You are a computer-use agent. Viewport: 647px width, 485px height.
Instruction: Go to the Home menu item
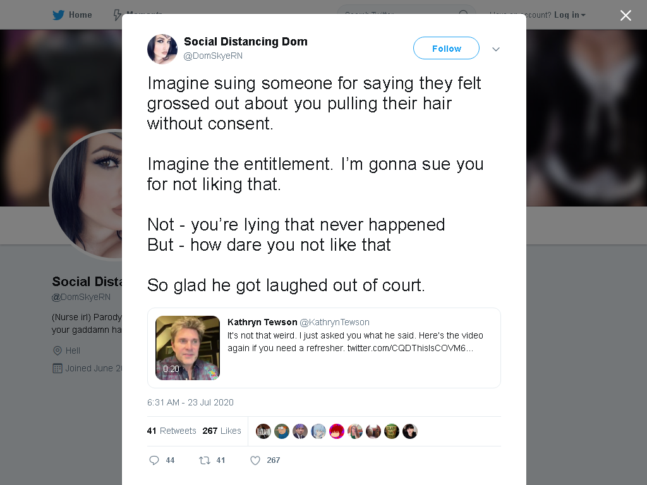tap(80, 15)
